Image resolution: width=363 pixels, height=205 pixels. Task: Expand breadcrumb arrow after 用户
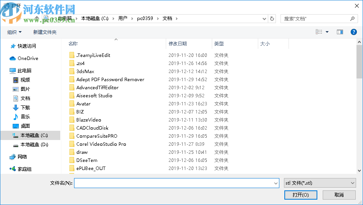(132, 18)
